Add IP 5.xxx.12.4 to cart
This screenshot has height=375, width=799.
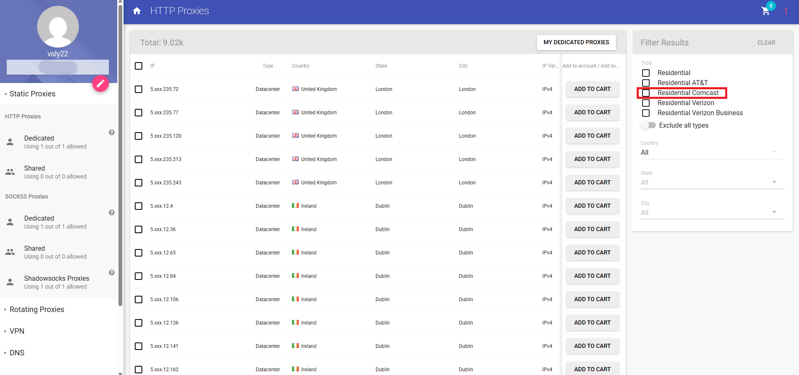592,206
